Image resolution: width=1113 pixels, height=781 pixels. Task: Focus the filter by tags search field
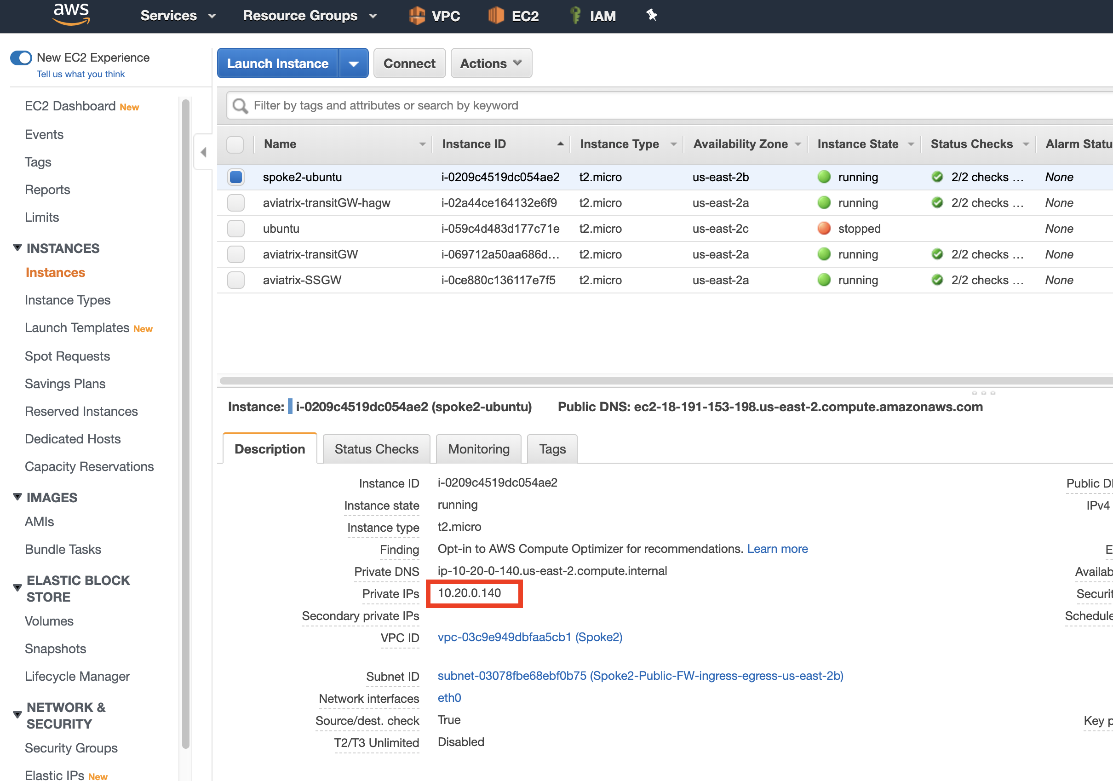[669, 106]
